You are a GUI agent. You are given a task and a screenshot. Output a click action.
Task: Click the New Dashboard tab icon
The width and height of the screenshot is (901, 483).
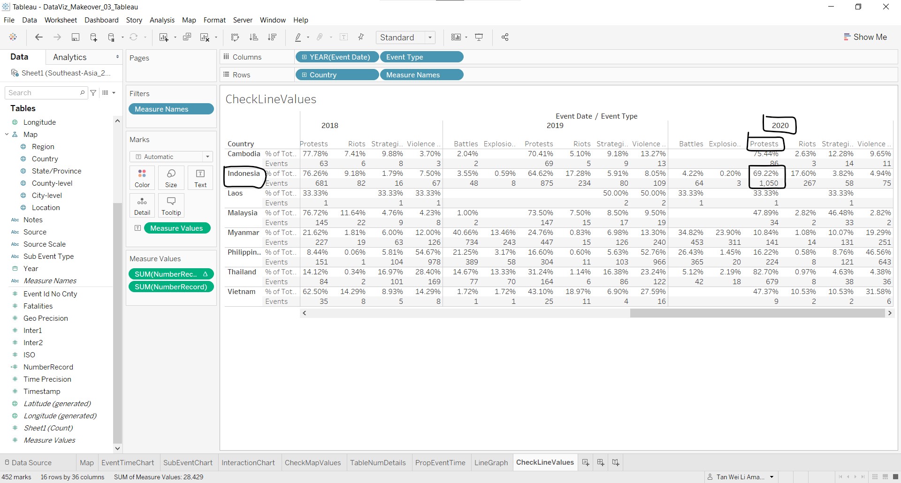click(x=601, y=462)
